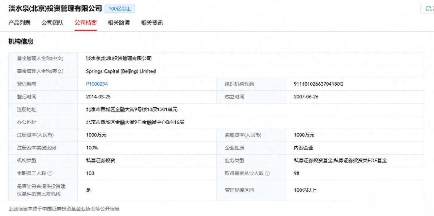
Task: Click the 基金管理人全称(中文) label
Action: pos(40,59)
